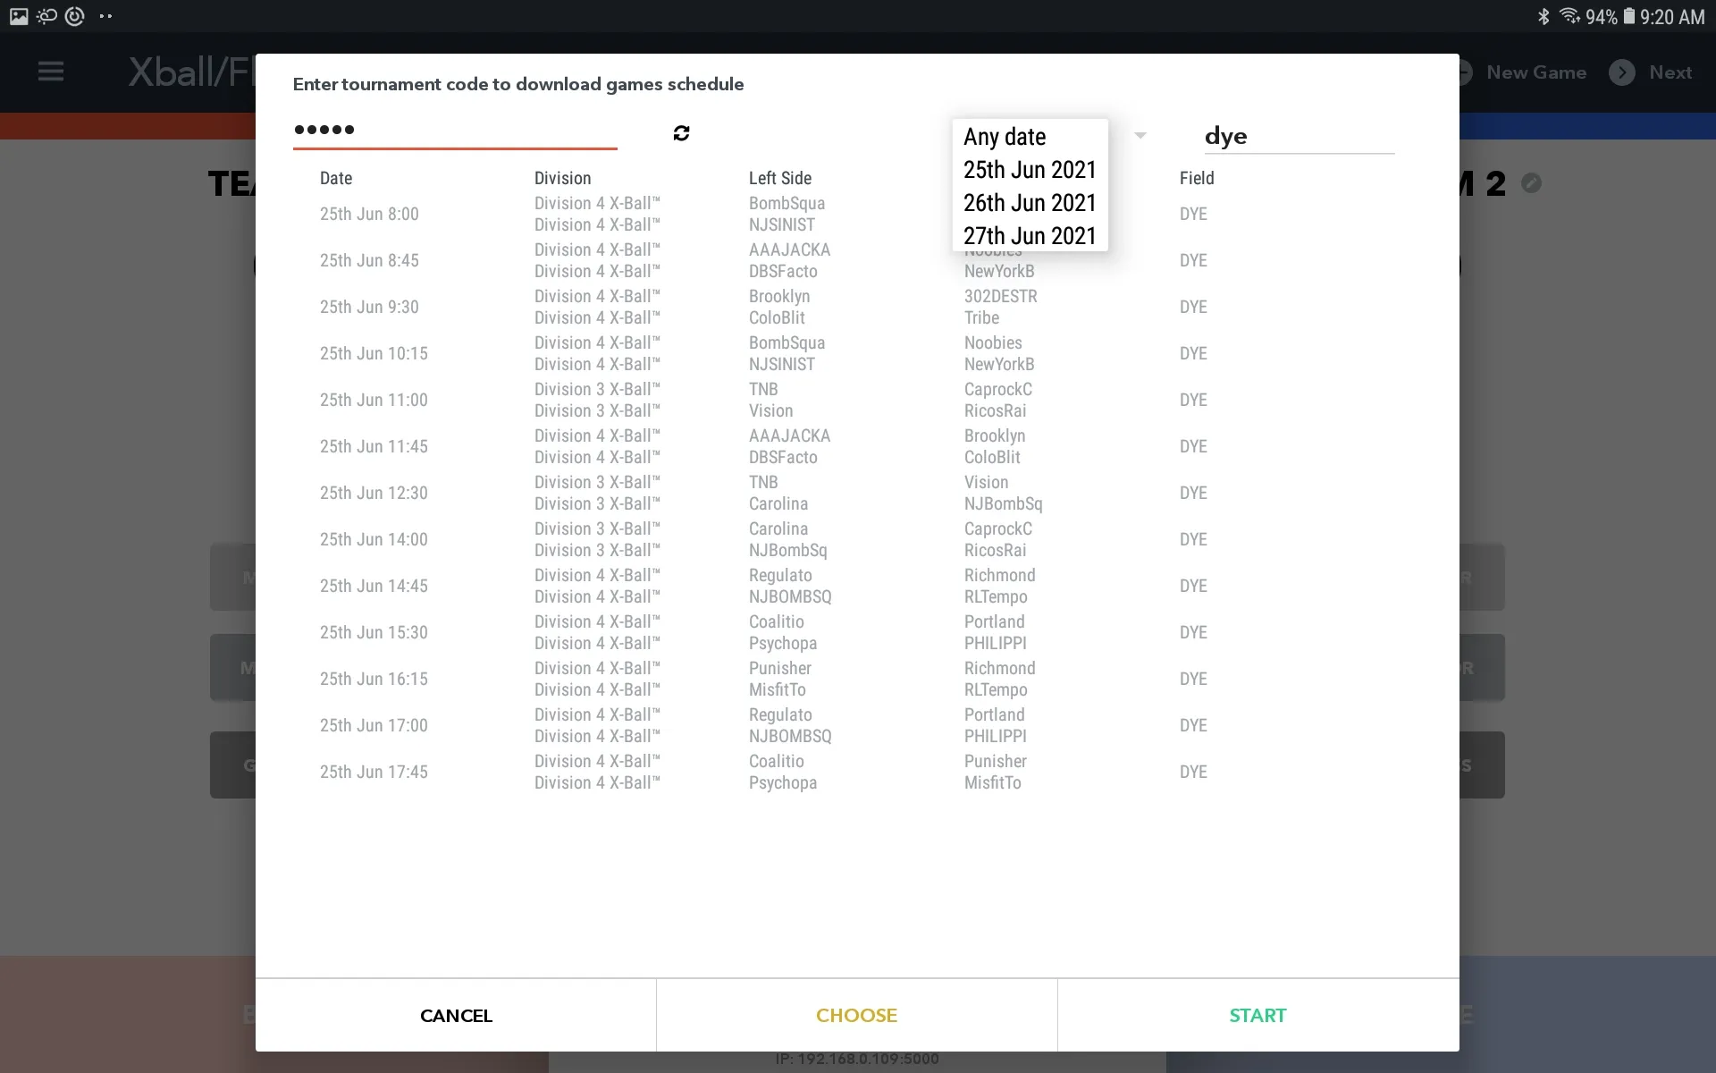Viewport: 1716px width, 1073px height.
Task: Select 27th Jun 2021 from date dropdown
Action: tap(1029, 235)
